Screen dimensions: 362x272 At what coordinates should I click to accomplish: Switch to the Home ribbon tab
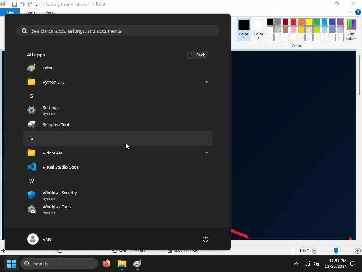point(30,12)
